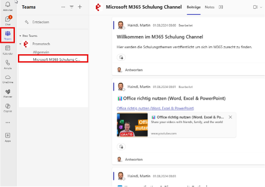The image size is (265, 187).
Task: Click the link preview card title
Action: pos(190,117)
